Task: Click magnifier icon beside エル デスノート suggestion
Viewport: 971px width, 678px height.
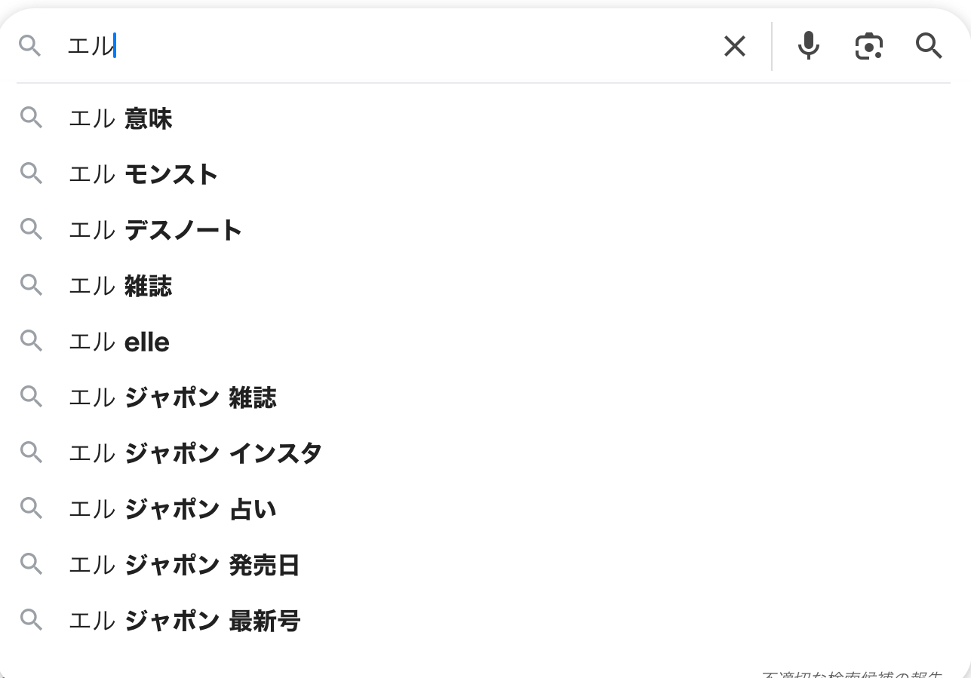Action: point(31,229)
